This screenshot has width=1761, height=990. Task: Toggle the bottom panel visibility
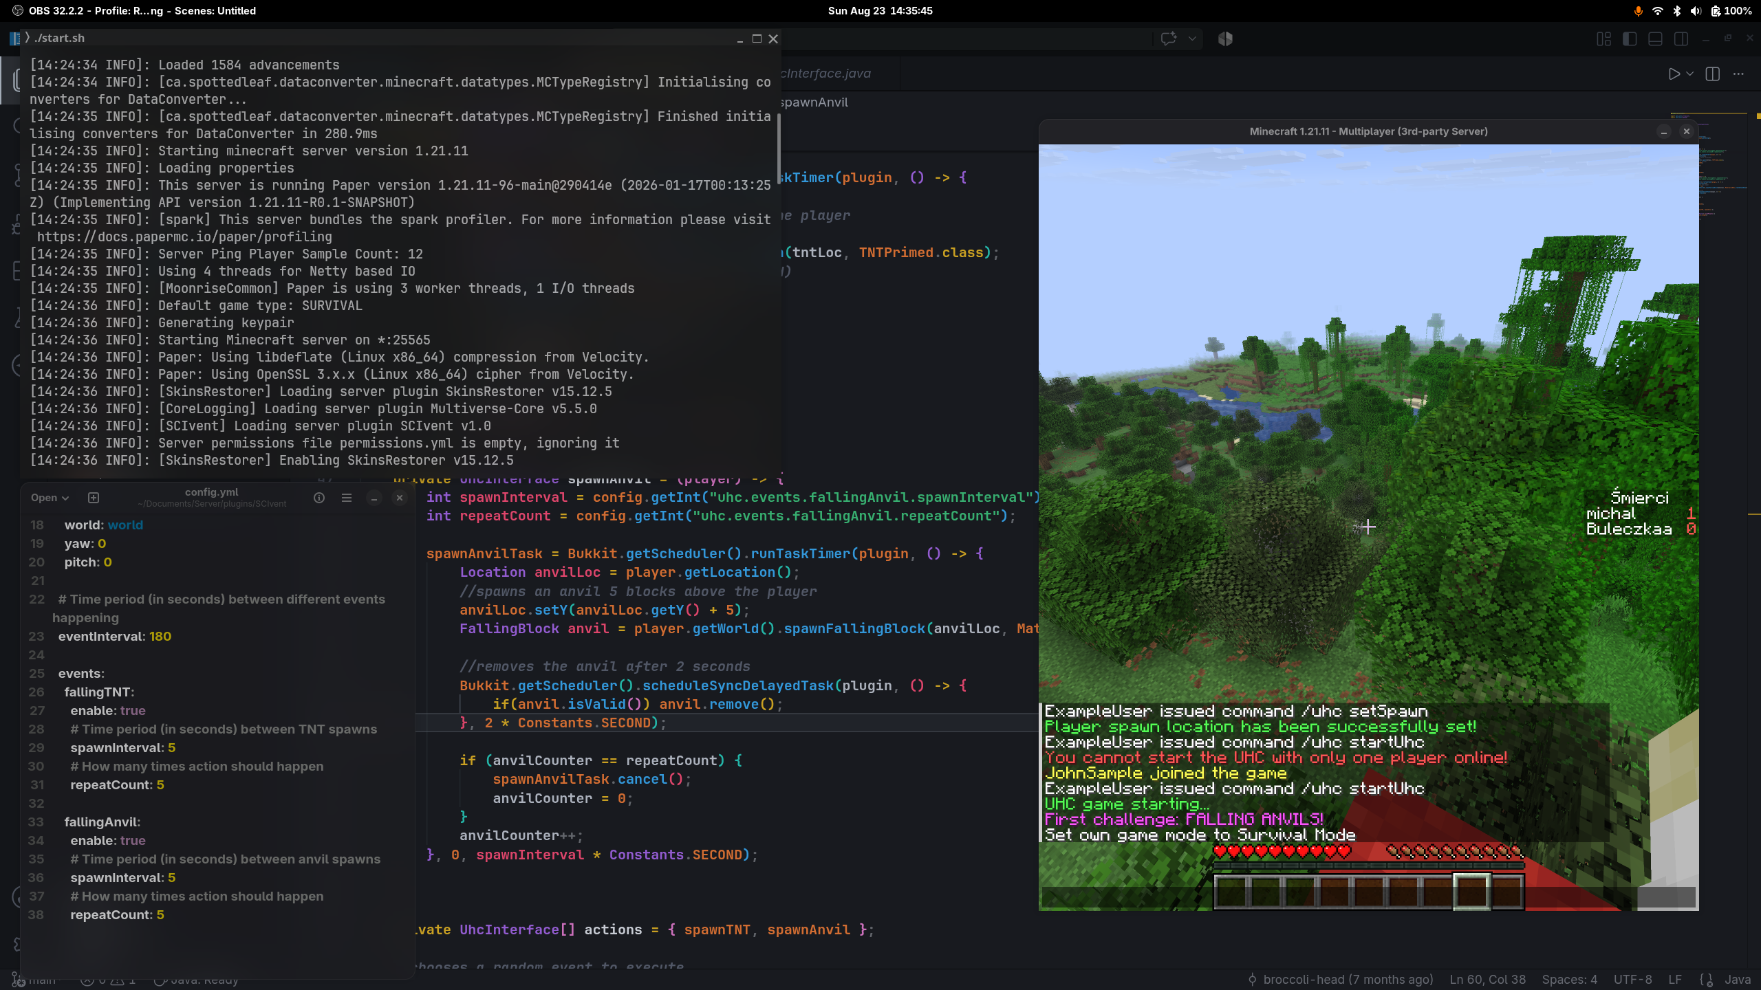tap(1655, 38)
